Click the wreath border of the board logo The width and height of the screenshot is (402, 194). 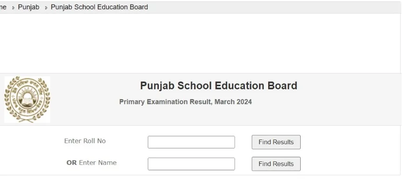tap(8, 100)
